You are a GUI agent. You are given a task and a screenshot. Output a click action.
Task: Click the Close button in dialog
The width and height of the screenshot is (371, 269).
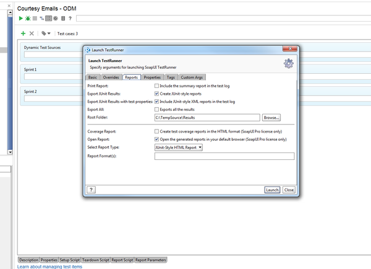coord(289,190)
